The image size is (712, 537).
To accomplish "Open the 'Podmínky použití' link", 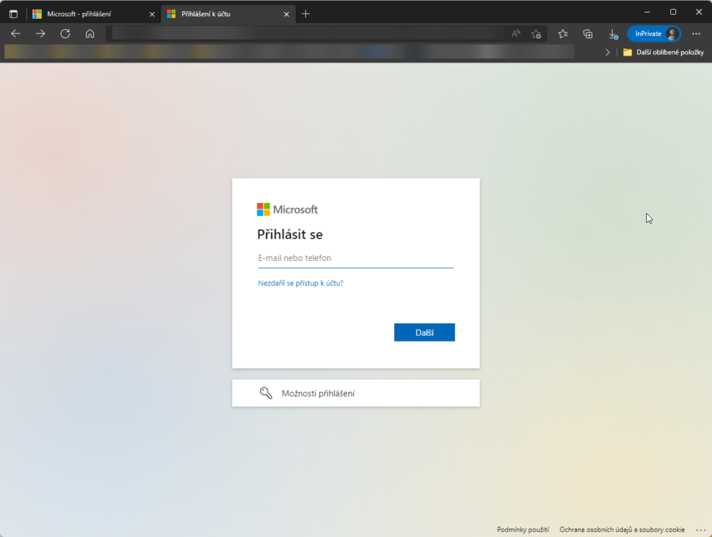I will pyautogui.click(x=523, y=530).
